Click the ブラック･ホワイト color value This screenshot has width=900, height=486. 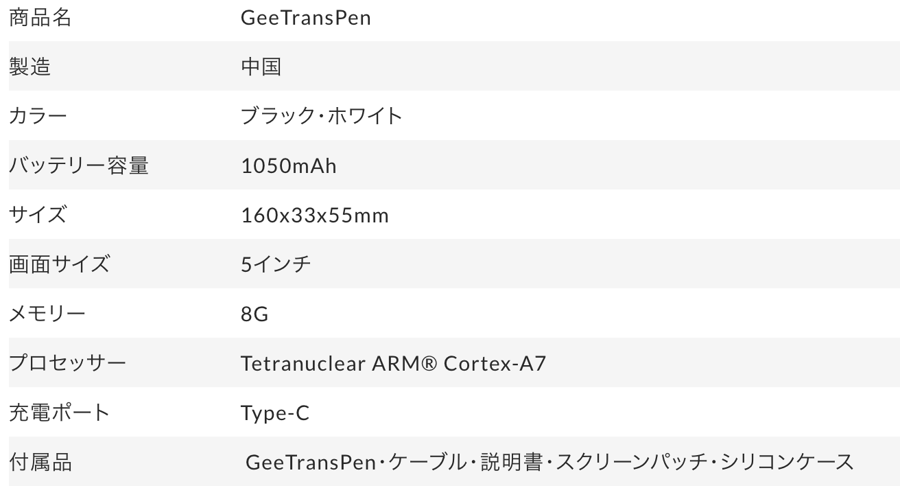click(321, 116)
